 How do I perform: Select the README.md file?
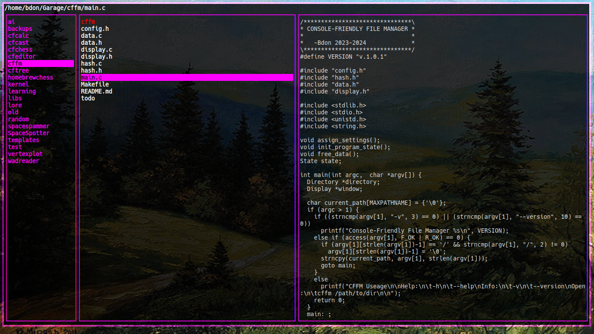tap(97, 91)
